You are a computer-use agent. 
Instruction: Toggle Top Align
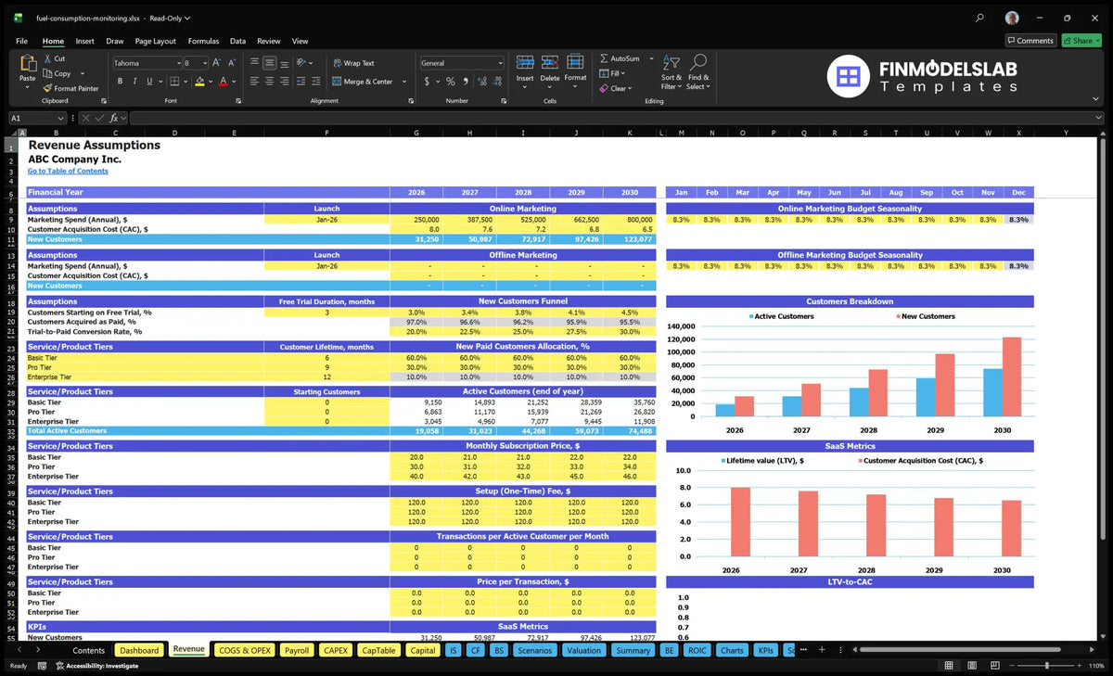coord(254,63)
